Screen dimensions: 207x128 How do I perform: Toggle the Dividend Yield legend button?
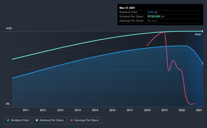click(x=18, y=120)
